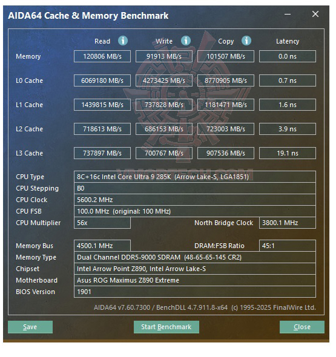
Task: Select L1 Cache write 737828 MB/s
Action: pos(164,105)
